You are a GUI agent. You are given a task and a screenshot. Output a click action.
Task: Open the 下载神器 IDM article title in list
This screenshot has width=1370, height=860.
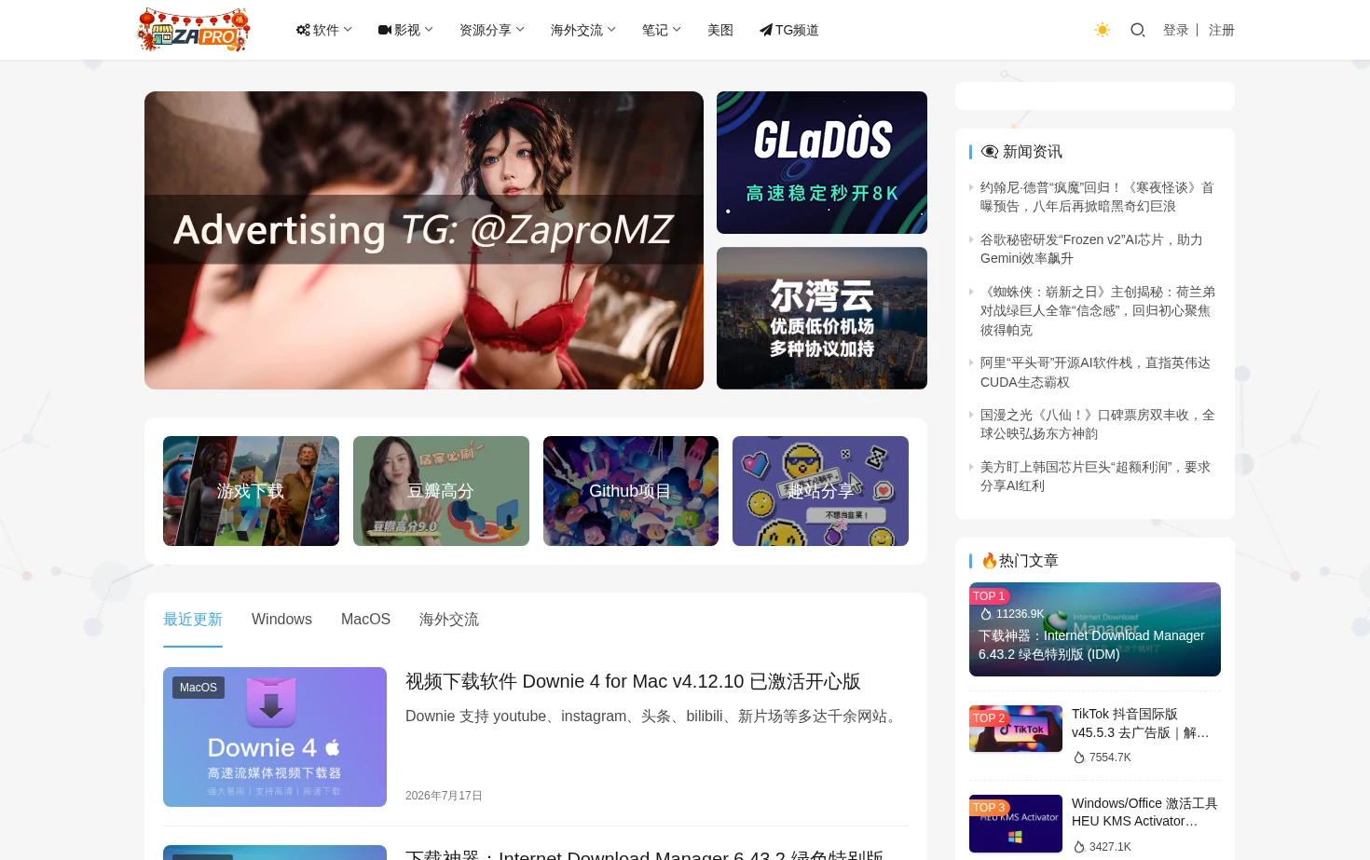pos(644,854)
